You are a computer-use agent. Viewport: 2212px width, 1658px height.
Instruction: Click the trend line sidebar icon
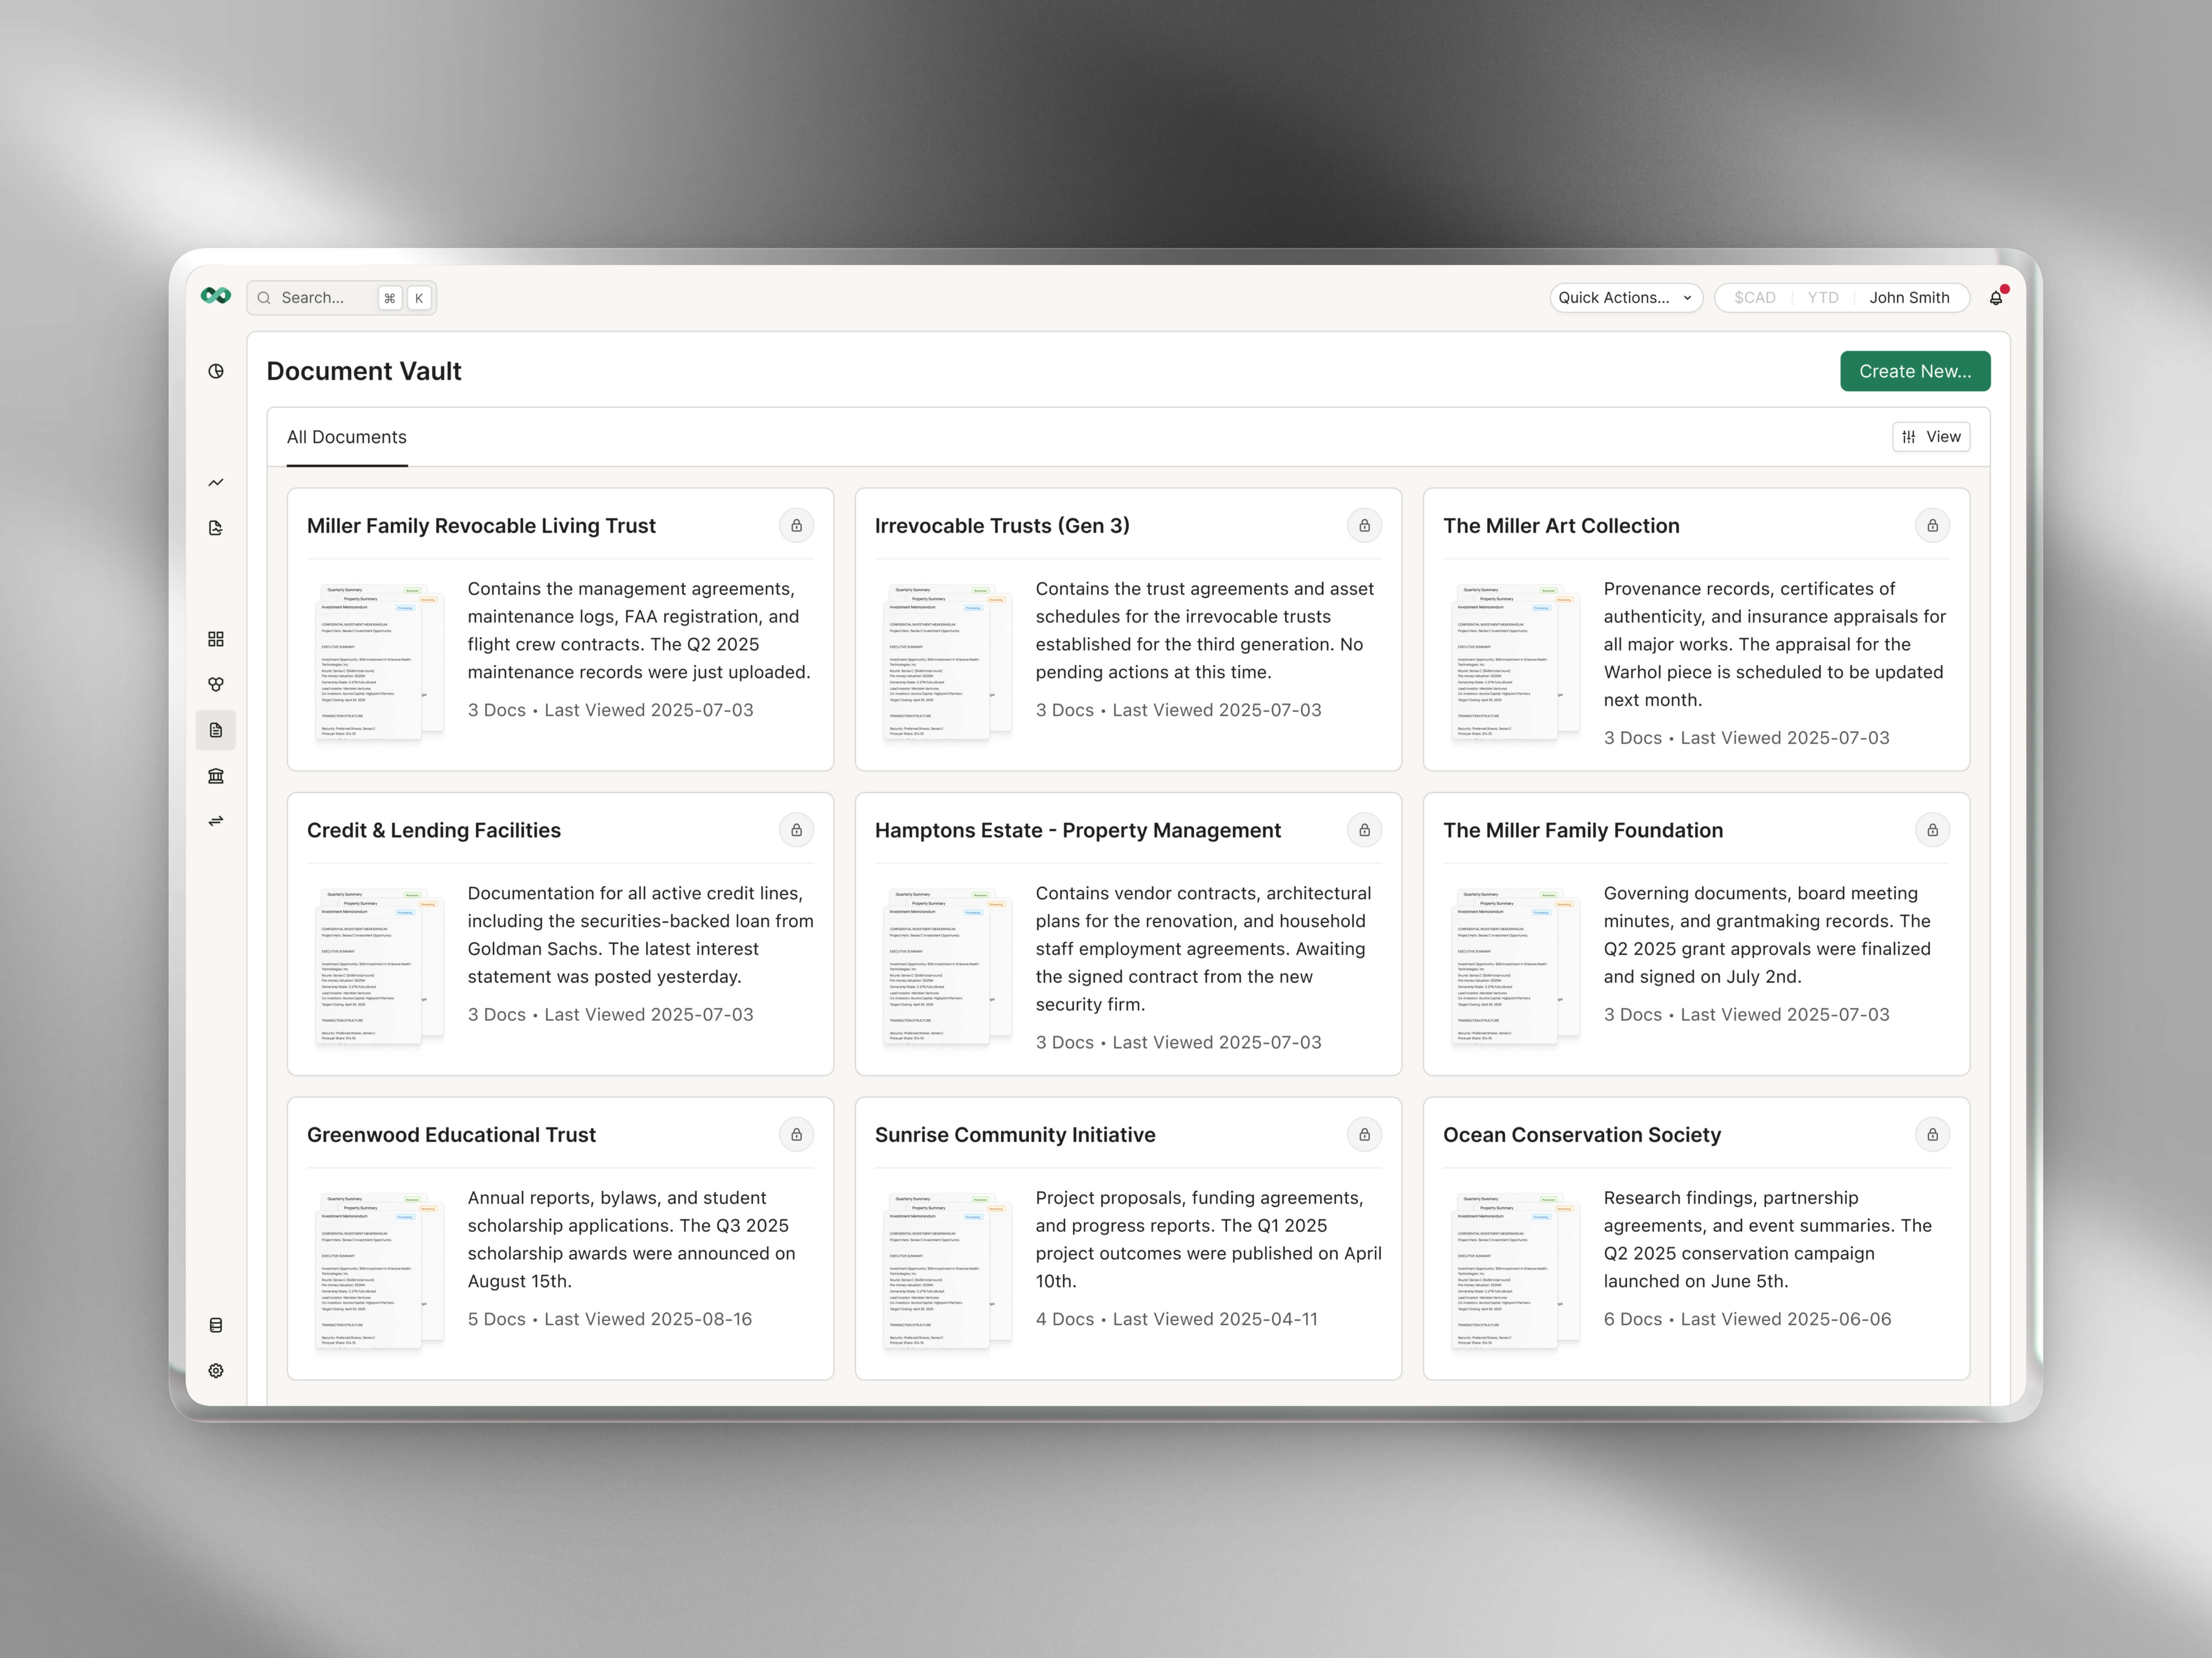coord(216,483)
